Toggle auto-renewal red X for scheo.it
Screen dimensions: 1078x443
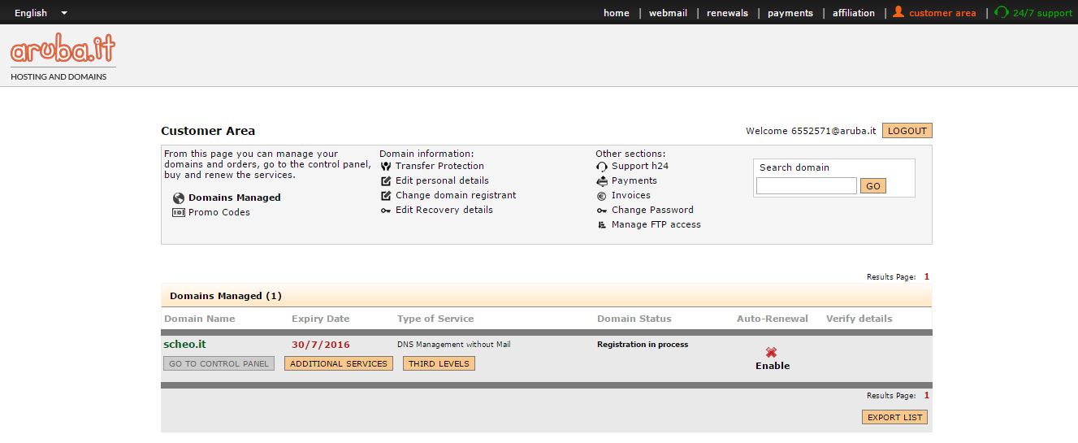pyautogui.click(x=771, y=352)
